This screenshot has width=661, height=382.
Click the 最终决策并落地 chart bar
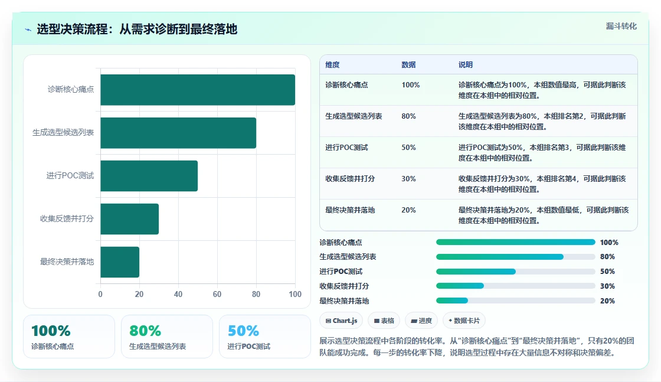[x=120, y=262]
